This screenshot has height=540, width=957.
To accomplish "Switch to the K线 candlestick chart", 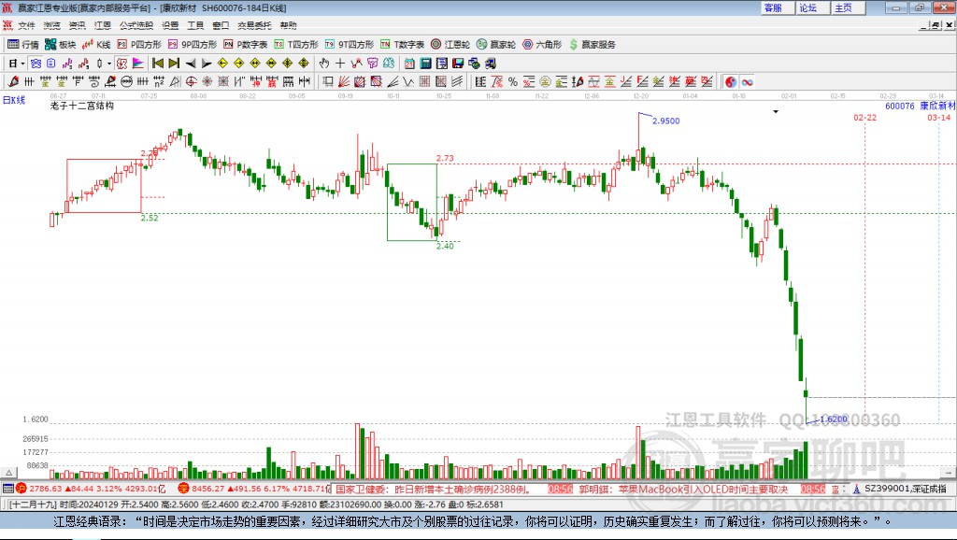I will pyautogui.click(x=96, y=45).
